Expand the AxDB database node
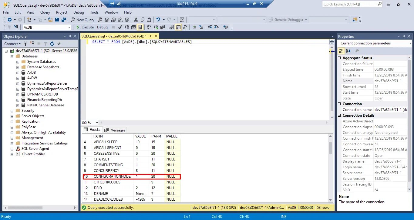The height and width of the screenshot is (220, 414). [x=18, y=73]
